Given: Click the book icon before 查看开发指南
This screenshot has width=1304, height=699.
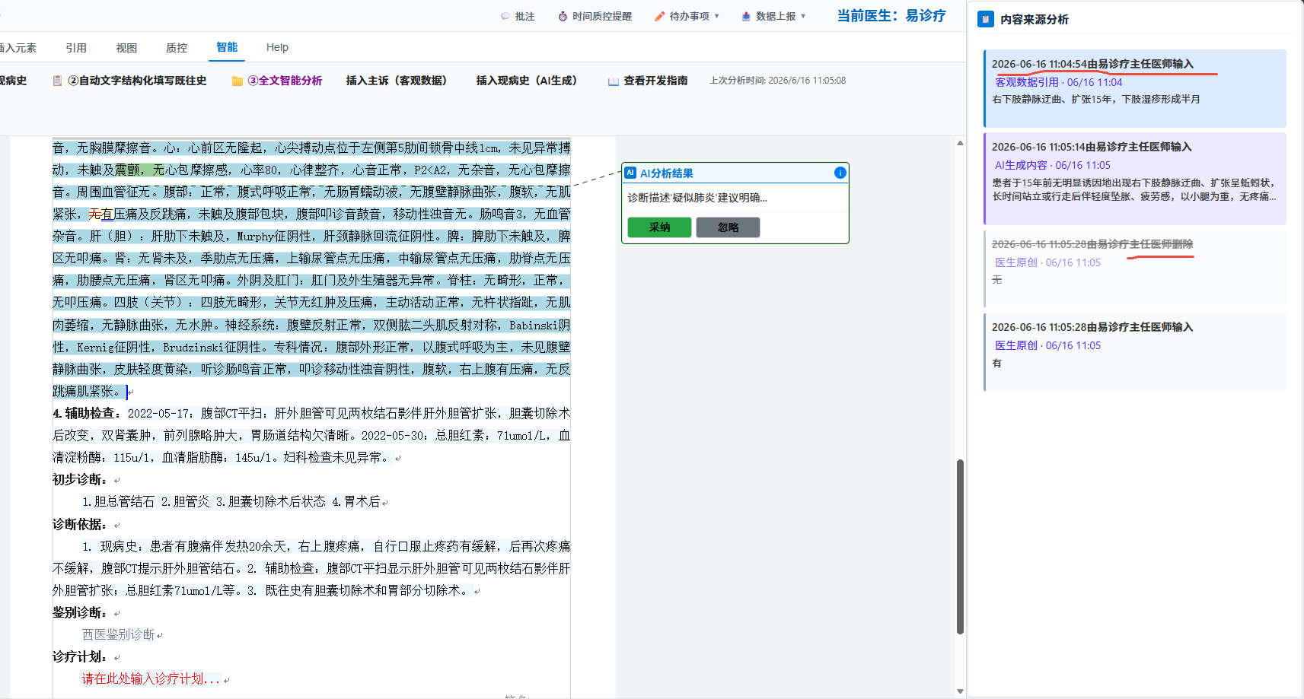Looking at the screenshot, I should (613, 81).
